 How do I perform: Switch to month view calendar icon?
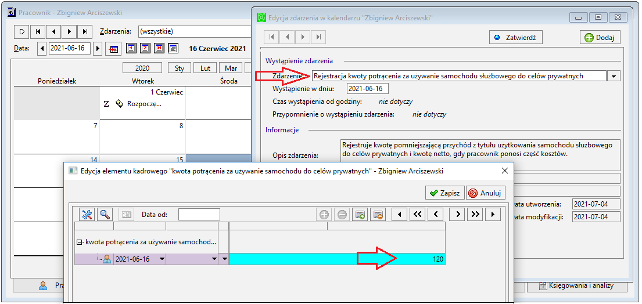click(159, 48)
